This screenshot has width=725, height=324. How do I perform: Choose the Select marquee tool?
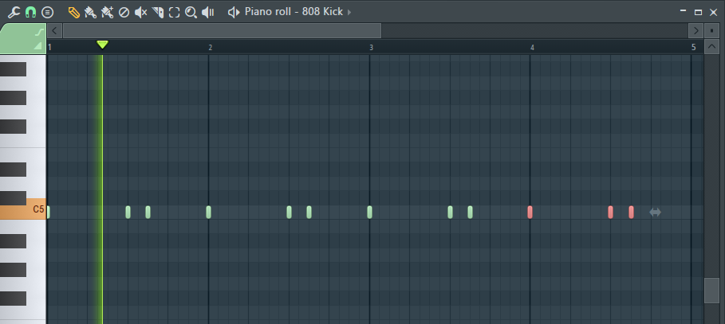pyautogui.click(x=175, y=13)
